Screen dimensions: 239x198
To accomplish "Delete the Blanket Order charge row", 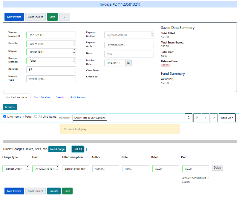I will 217,168.
